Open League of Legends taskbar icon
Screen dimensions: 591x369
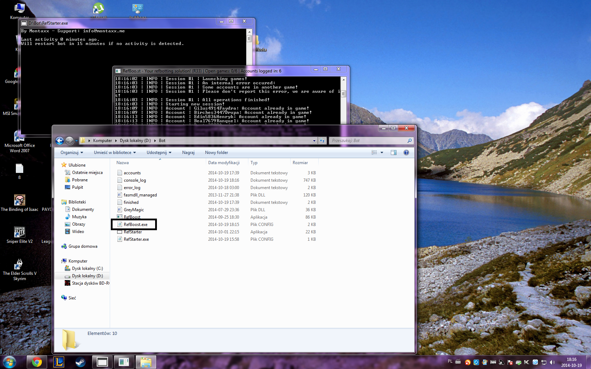click(58, 362)
